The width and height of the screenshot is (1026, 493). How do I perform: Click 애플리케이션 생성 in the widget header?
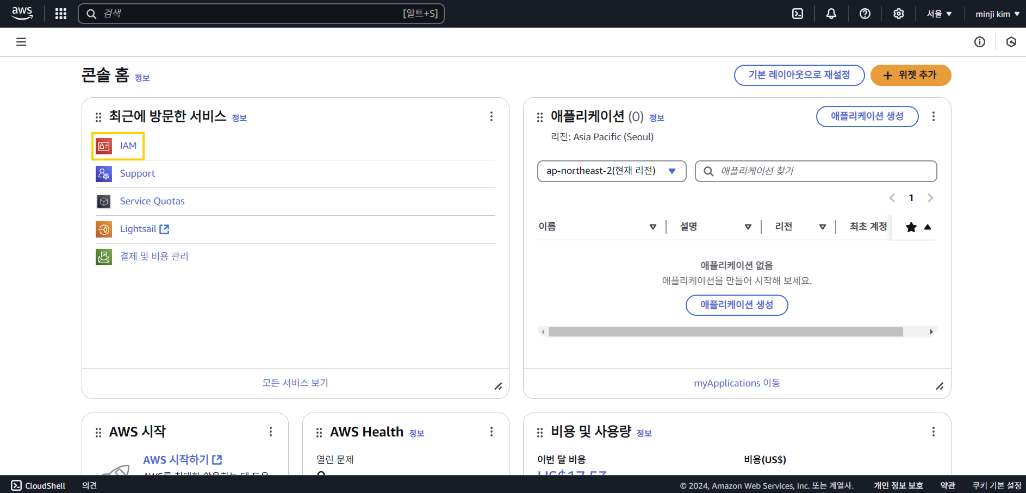click(867, 116)
